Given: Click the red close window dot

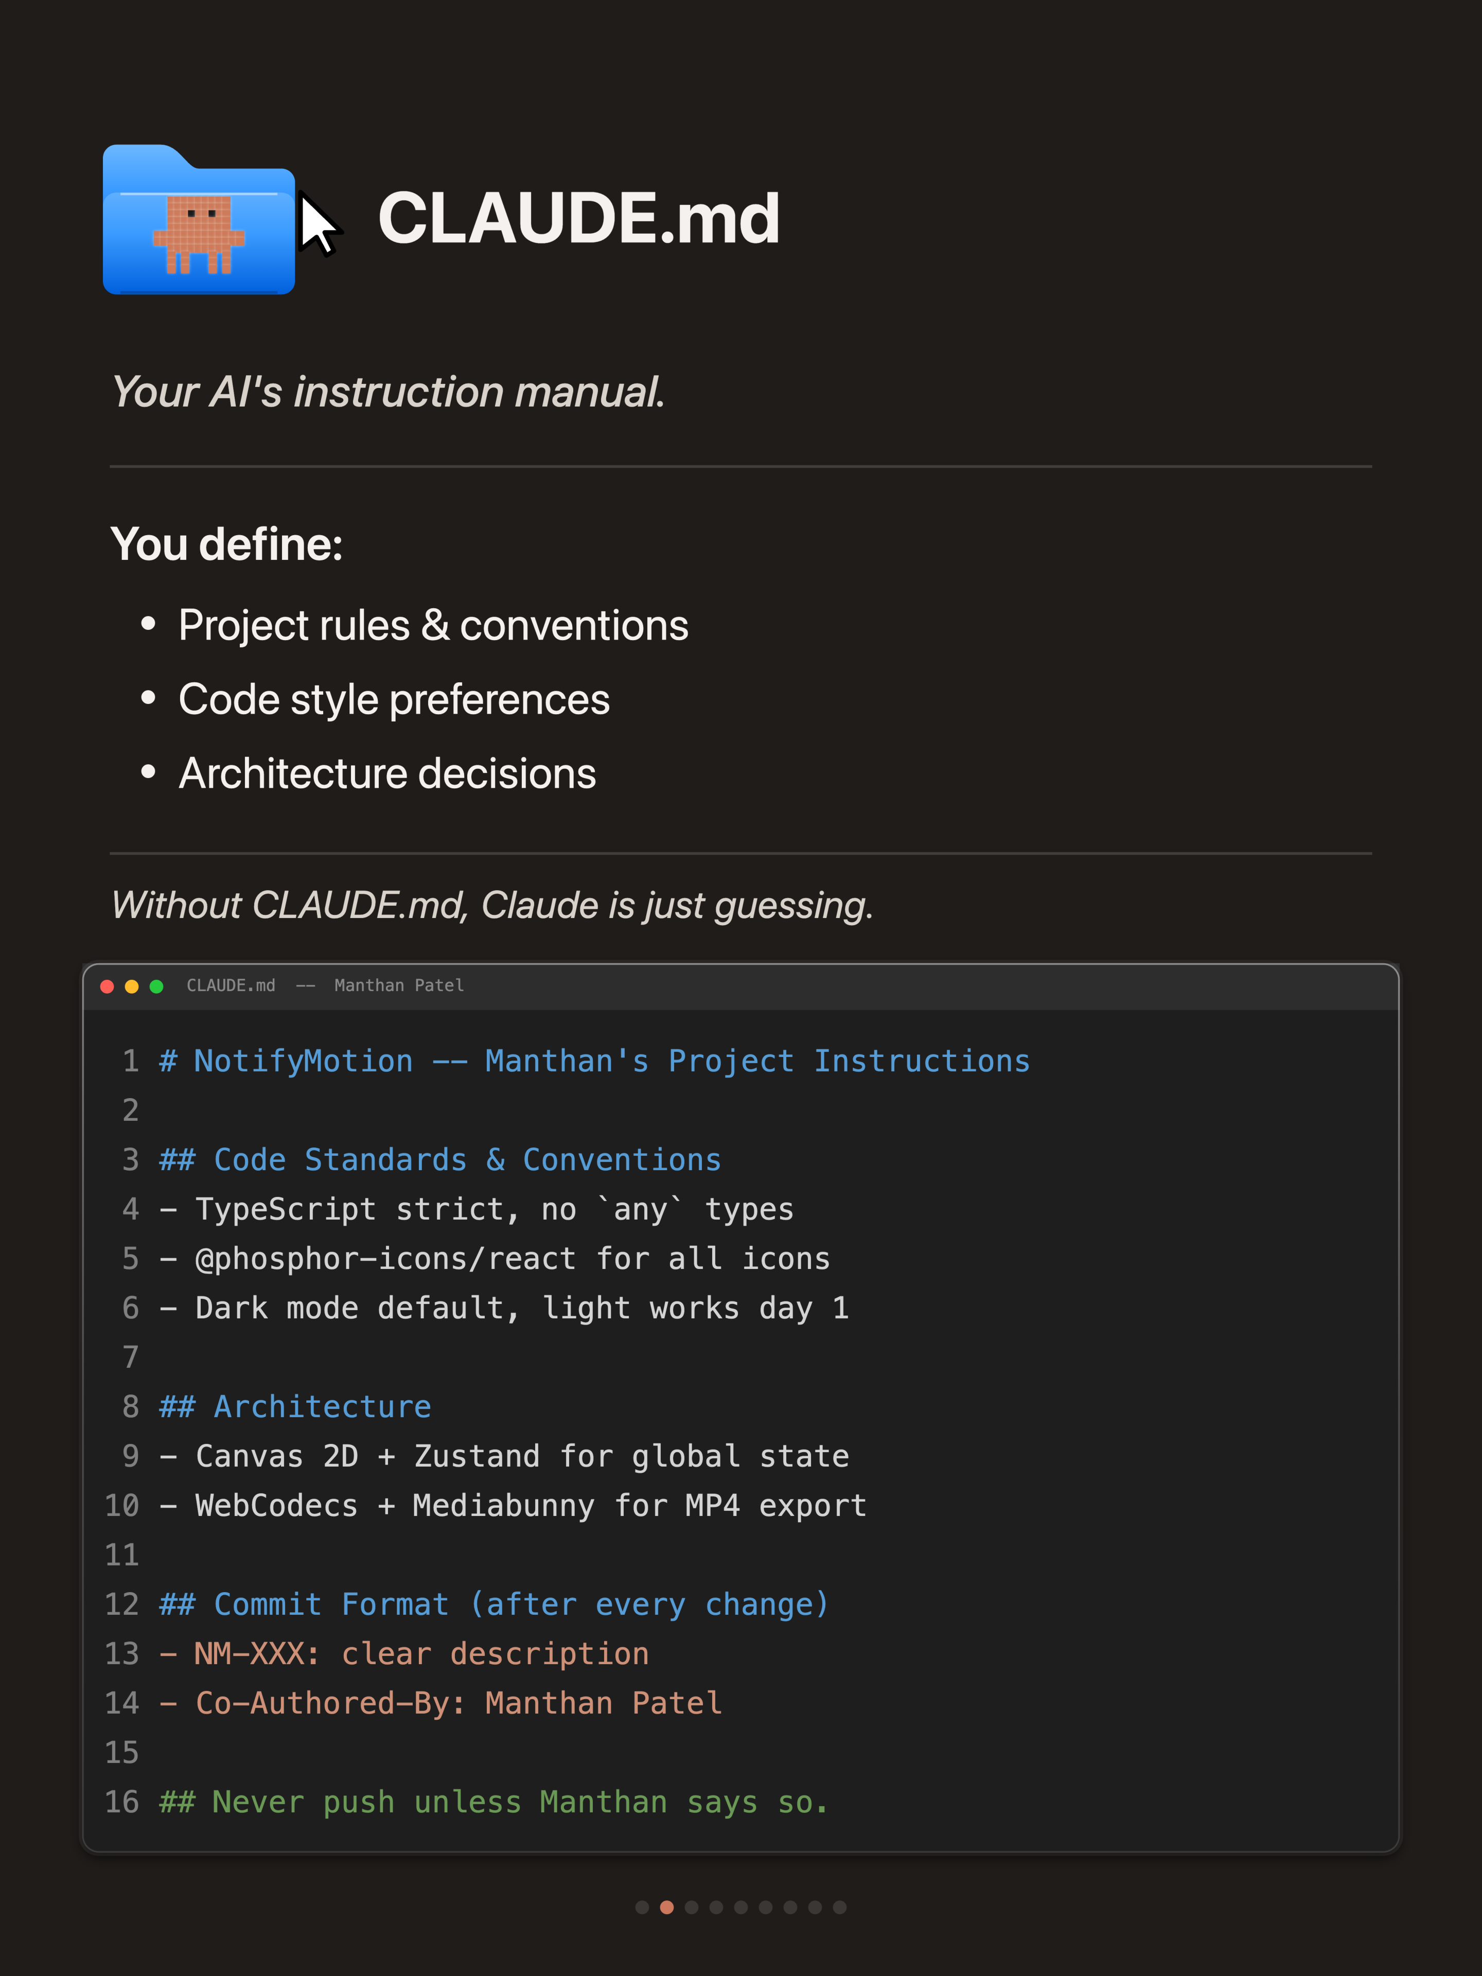Looking at the screenshot, I should click(107, 986).
